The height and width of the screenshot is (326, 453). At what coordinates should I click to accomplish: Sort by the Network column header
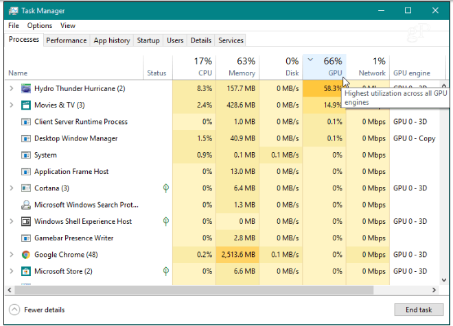[368, 67]
